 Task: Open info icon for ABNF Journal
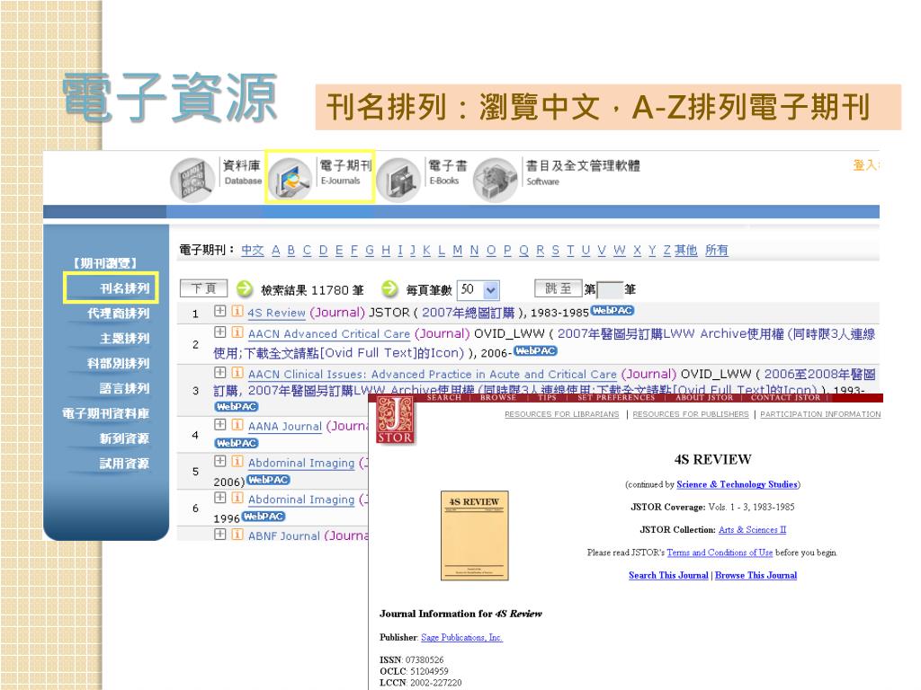[x=237, y=534]
